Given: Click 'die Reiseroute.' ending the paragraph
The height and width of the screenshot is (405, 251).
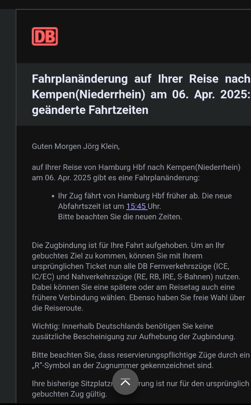Looking at the screenshot, I should pyautogui.click(x=58, y=308).
